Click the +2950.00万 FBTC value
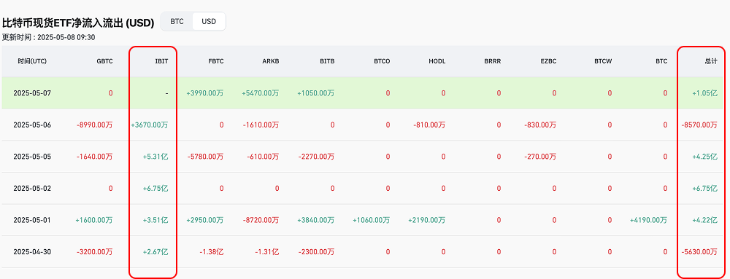The width and height of the screenshot is (730, 279). tap(205, 221)
